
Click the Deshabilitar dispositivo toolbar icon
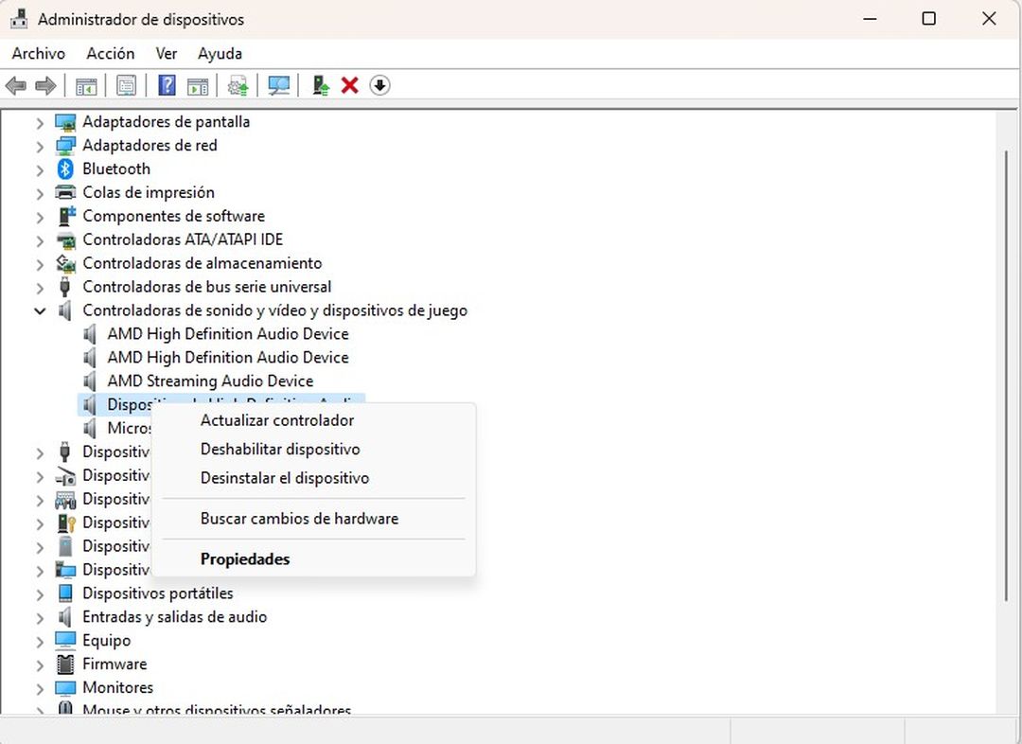tap(379, 85)
